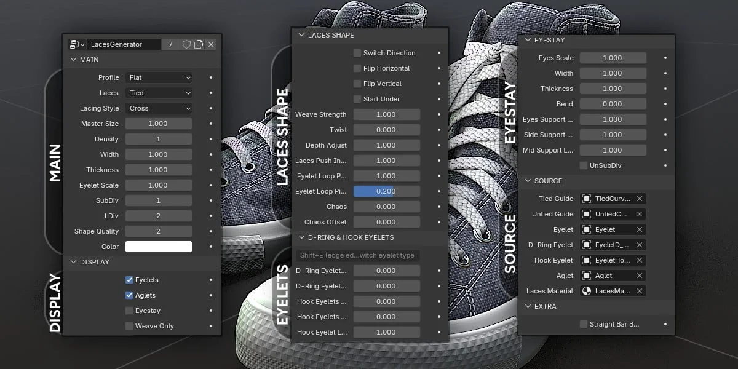
Task: Click the shield icon in the LacesGenerator header
Action: tap(186, 44)
